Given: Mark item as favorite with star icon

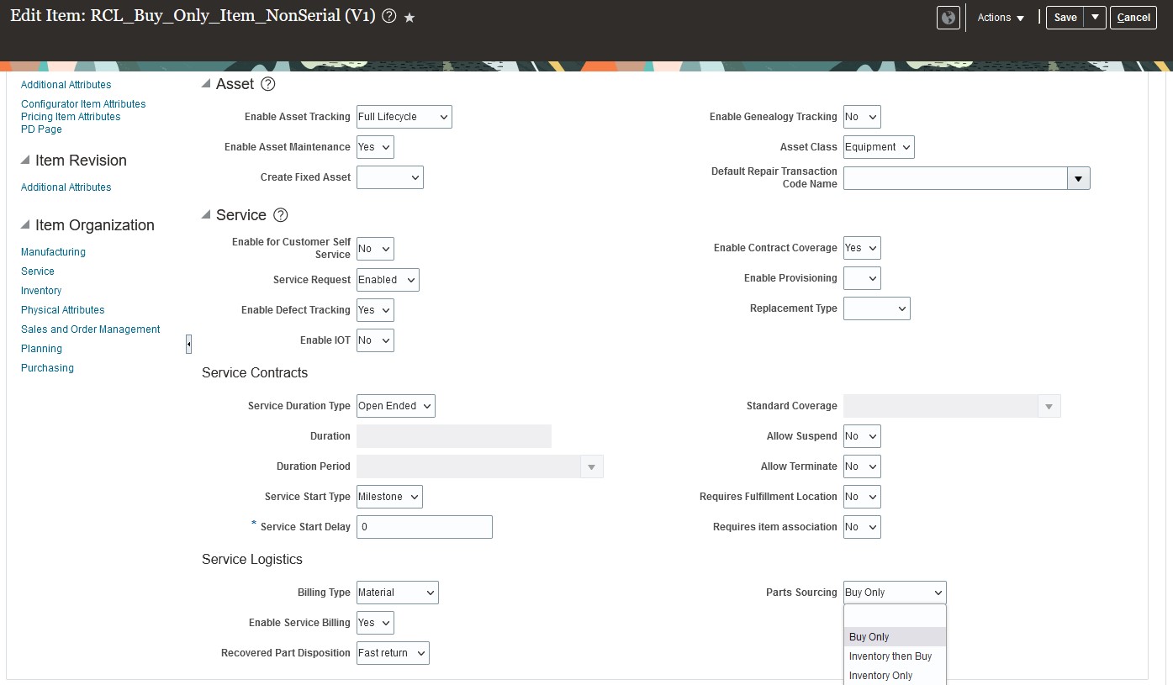Looking at the screenshot, I should point(409,18).
